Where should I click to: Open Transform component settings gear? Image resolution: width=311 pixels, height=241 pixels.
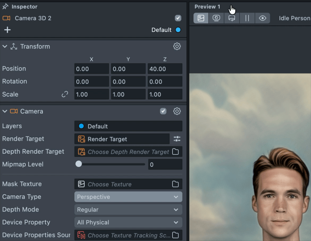[177, 46]
